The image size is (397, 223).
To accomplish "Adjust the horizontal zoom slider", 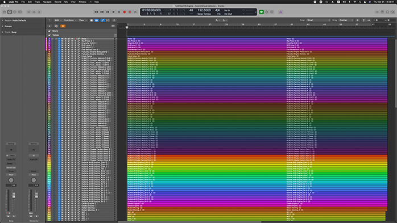I will (388, 20).
